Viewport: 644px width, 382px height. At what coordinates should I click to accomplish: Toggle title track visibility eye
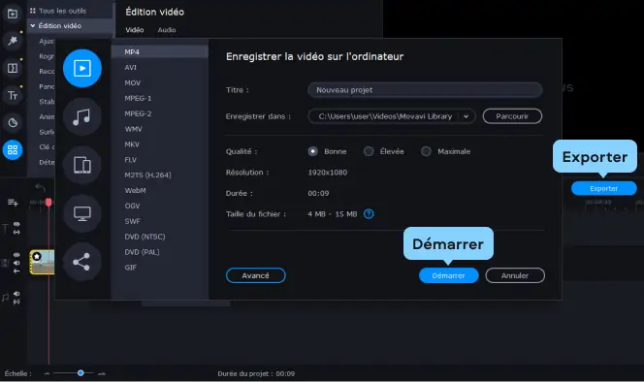(16, 224)
